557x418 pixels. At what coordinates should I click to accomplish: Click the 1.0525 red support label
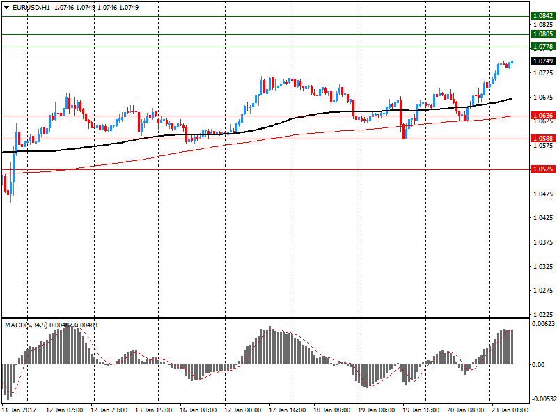(543, 169)
